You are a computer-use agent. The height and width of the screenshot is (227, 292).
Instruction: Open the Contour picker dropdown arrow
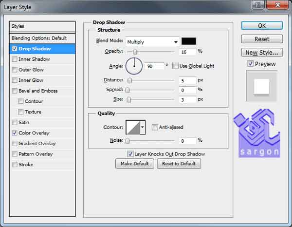(143, 127)
